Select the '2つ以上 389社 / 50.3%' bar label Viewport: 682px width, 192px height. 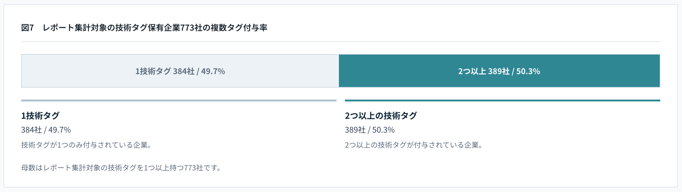(499, 71)
